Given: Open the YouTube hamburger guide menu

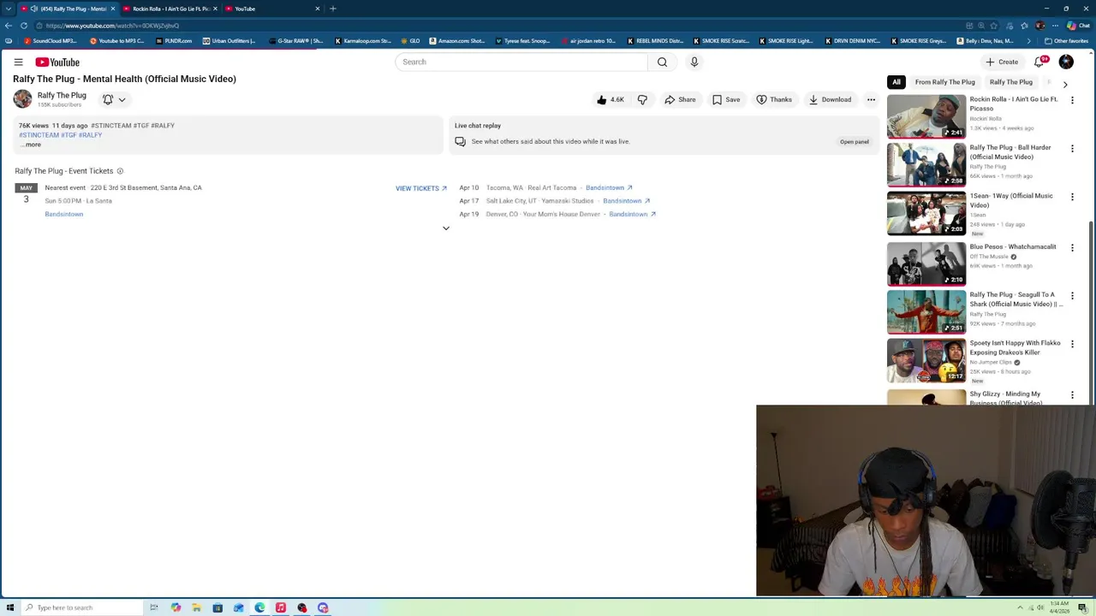Looking at the screenshot, I should tap(18, 62).
